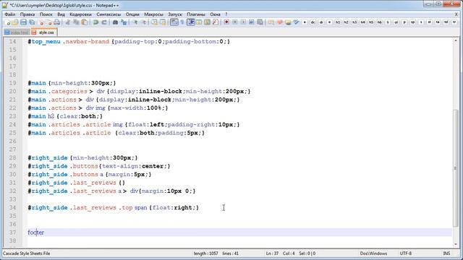463x260 pixels.
Task: Click the Redo arrow icon
Action: coord(104,22)
